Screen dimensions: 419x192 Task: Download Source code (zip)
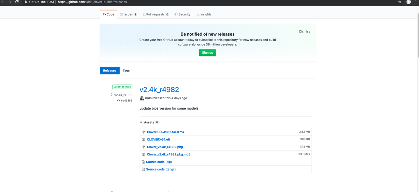coord(159,162)
